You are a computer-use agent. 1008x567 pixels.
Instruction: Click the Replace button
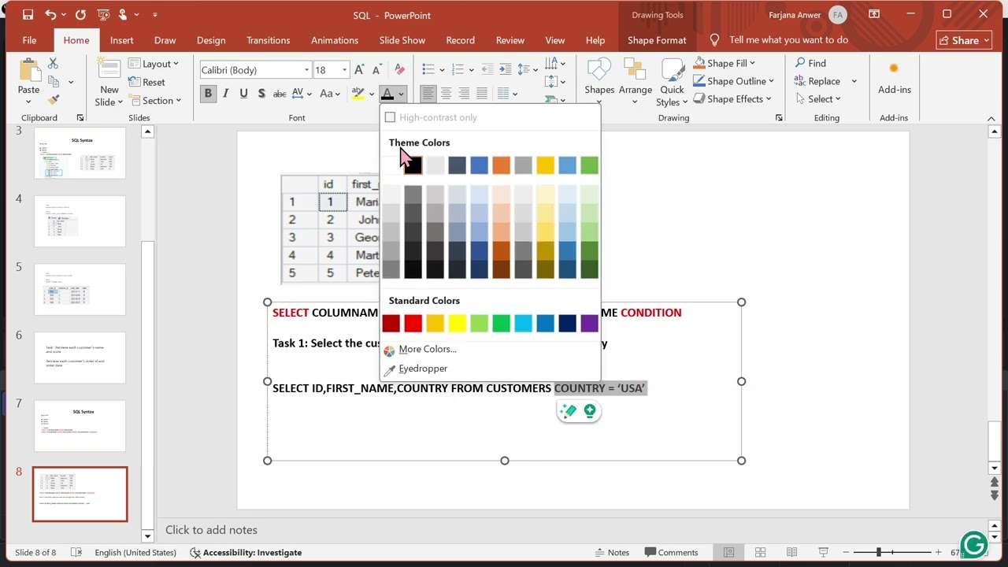click(x=817, y=81)
